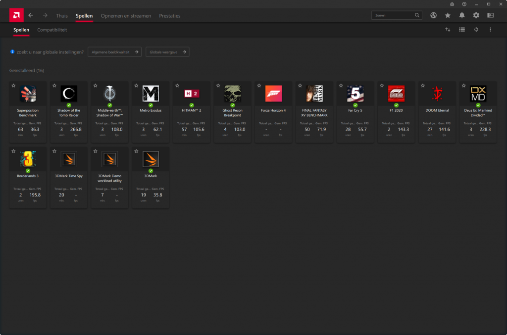The width and height of the screenshot is (507, 335).
Task: Open Forza Horizon 4 icon
Action: [273, 94]
